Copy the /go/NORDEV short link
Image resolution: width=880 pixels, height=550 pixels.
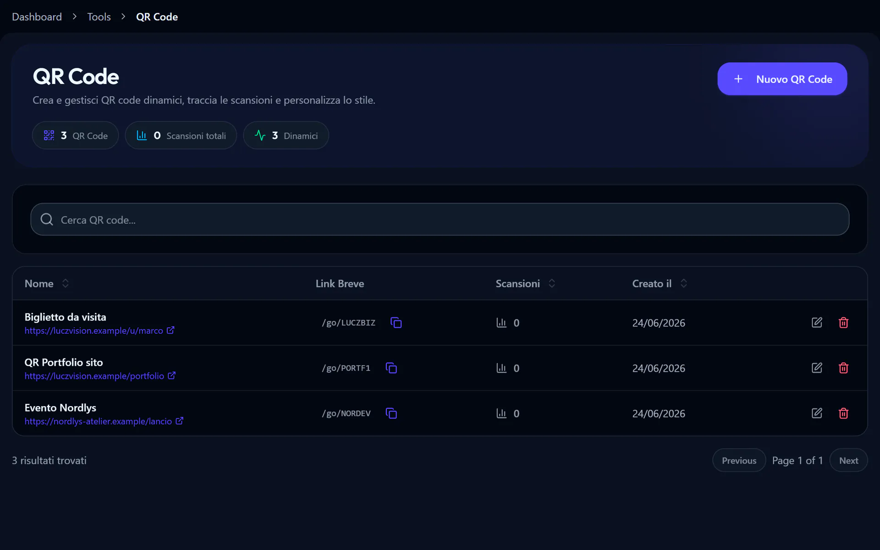pos(391,413)
